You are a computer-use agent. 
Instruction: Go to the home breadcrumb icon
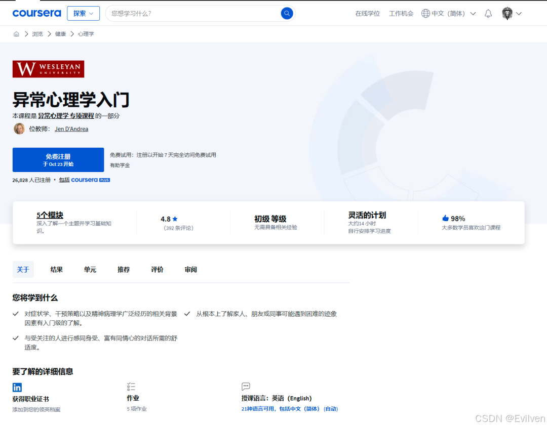tap(16, 34)
